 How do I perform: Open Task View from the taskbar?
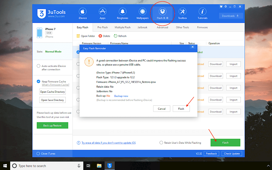tap(88, 166)
